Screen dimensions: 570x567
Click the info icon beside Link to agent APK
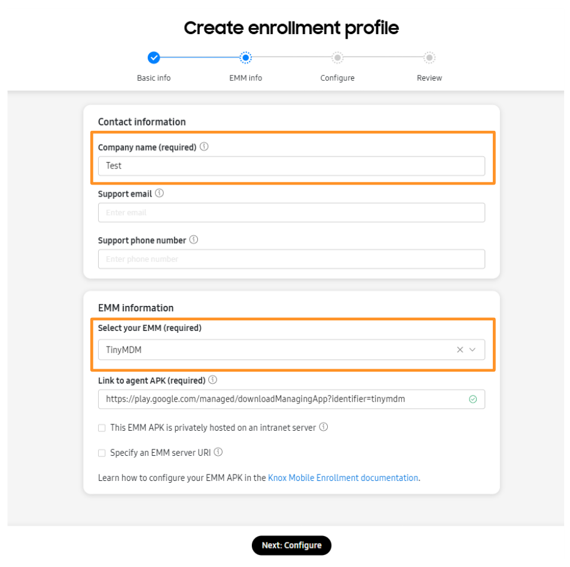(213, 380)
